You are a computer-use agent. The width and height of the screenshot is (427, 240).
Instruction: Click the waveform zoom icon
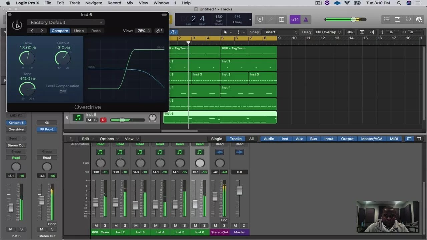coord(350,32)
